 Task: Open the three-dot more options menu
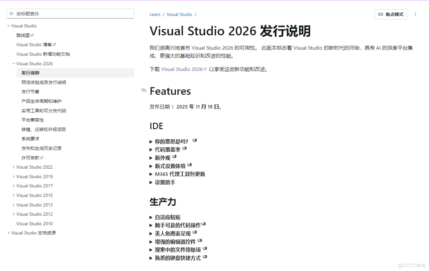[415, 14]
